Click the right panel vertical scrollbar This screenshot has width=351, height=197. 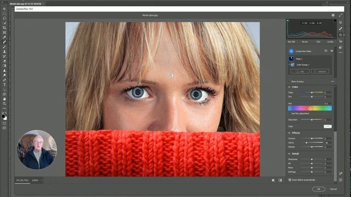coord(335,157)
